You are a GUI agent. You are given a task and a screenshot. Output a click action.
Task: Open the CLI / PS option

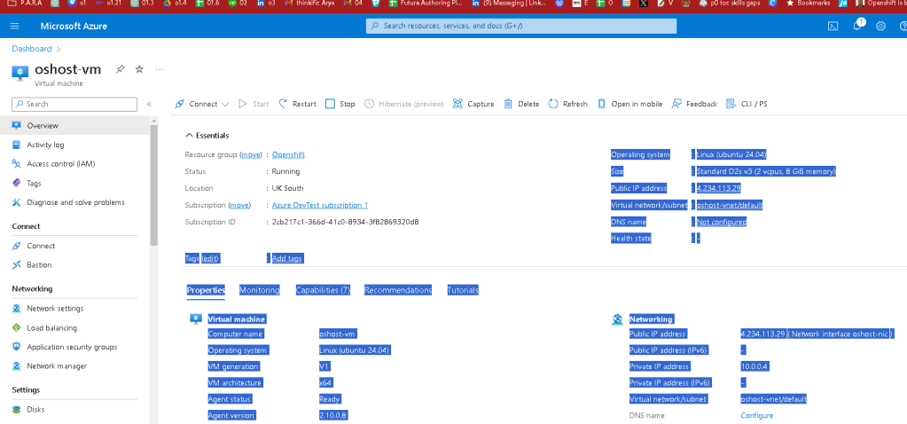pyautogui.click(x=747, y=104)
